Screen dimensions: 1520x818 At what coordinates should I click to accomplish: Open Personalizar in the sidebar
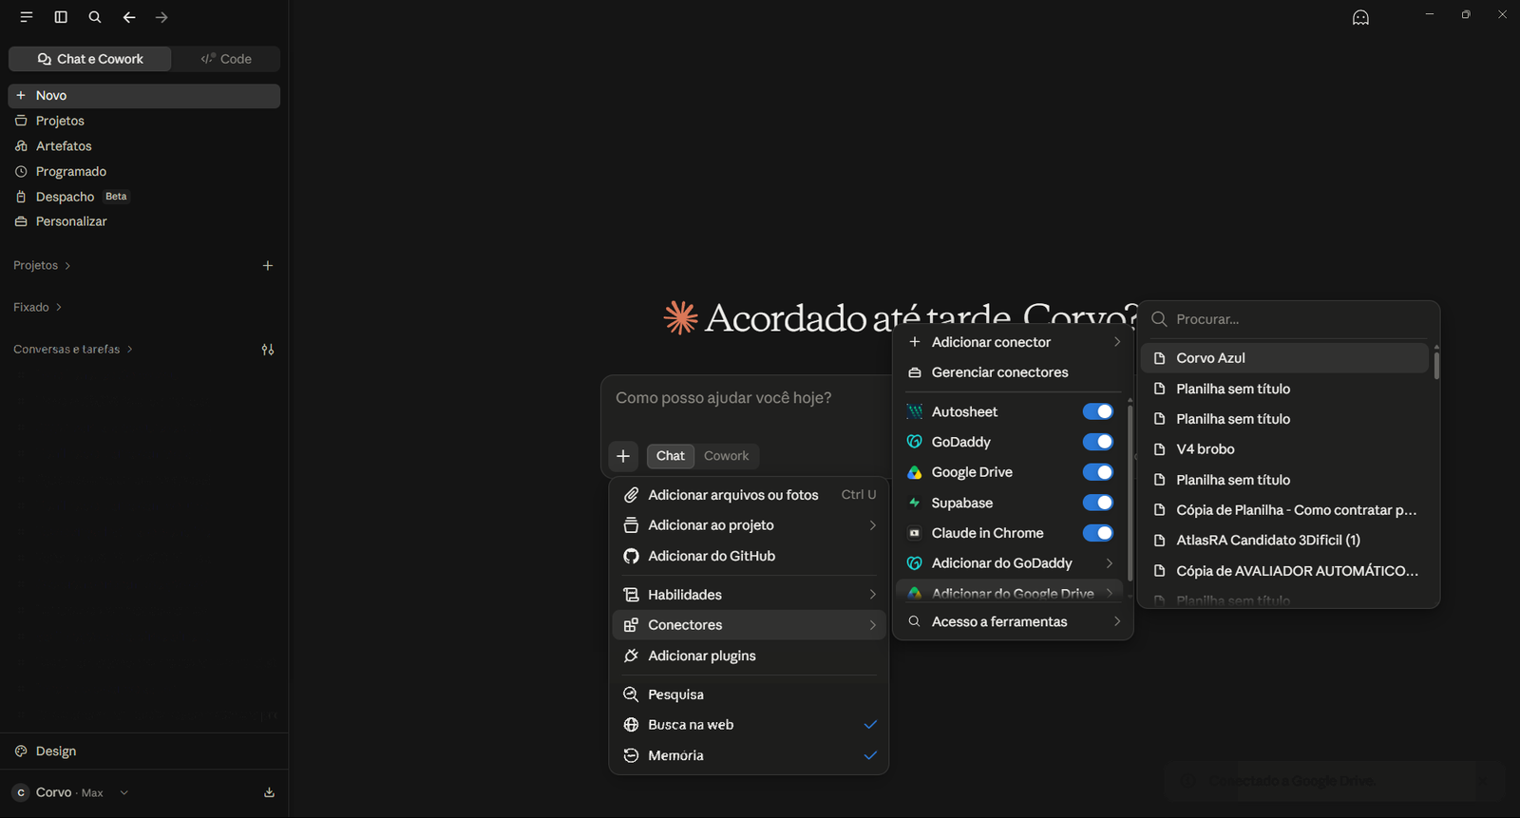[144, 221]
